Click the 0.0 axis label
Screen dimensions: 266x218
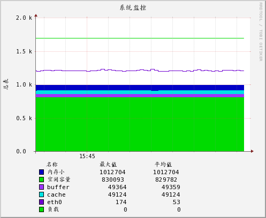[21, 151]
